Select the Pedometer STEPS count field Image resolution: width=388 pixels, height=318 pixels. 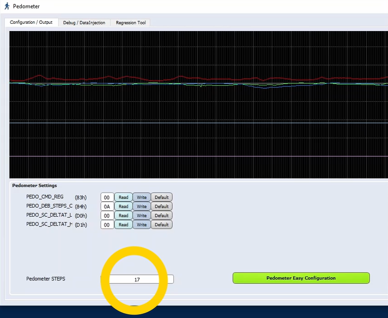(137, 279)
